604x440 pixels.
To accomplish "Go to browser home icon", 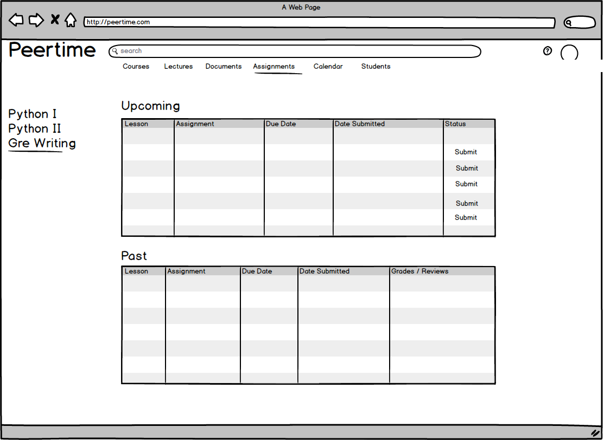I will pos(71,21).
